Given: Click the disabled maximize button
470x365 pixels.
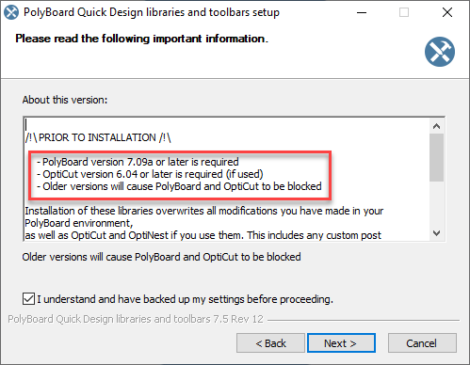Looking at the screenshot, I should pos(404,12).
